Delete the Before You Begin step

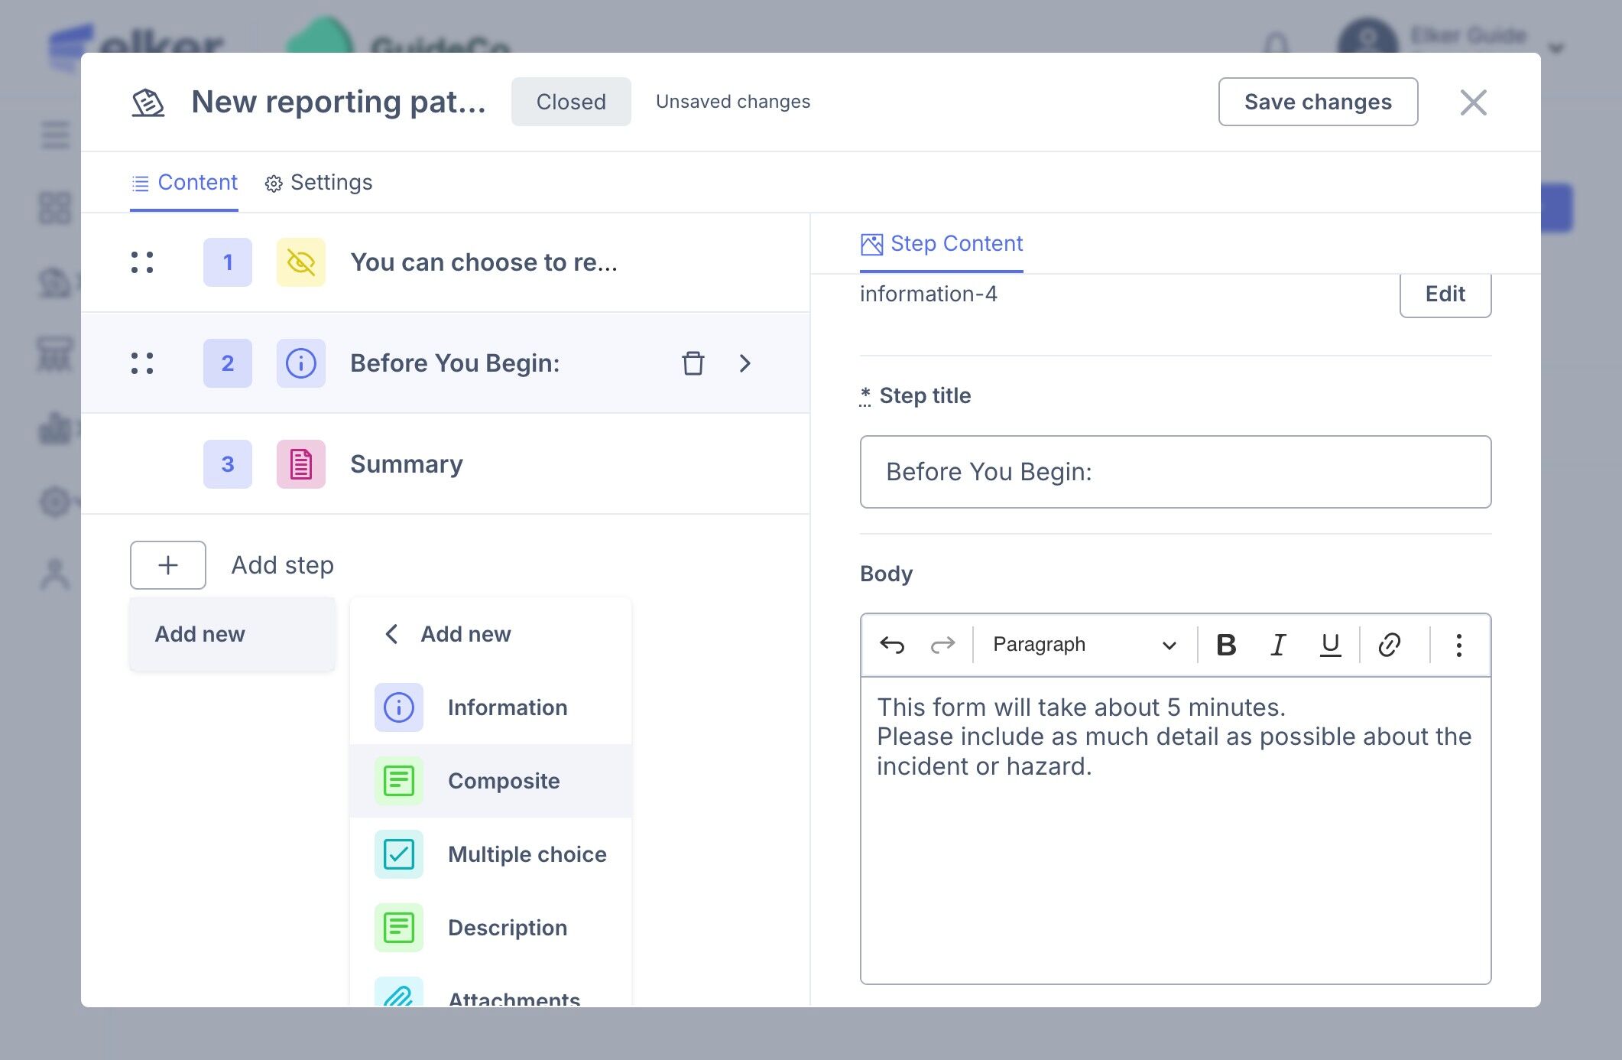693,363
